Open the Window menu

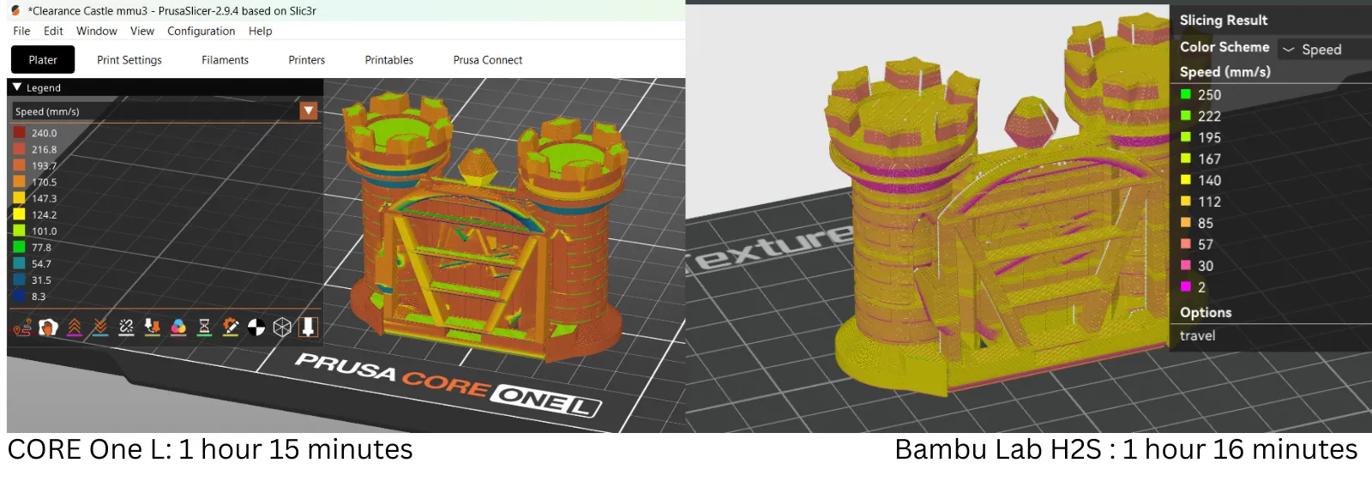[x=97, y=31]
